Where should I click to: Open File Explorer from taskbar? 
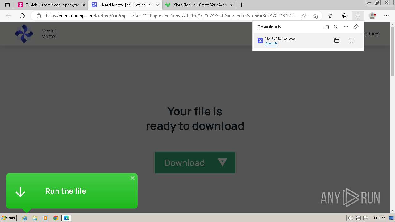[x=35, y=218]
